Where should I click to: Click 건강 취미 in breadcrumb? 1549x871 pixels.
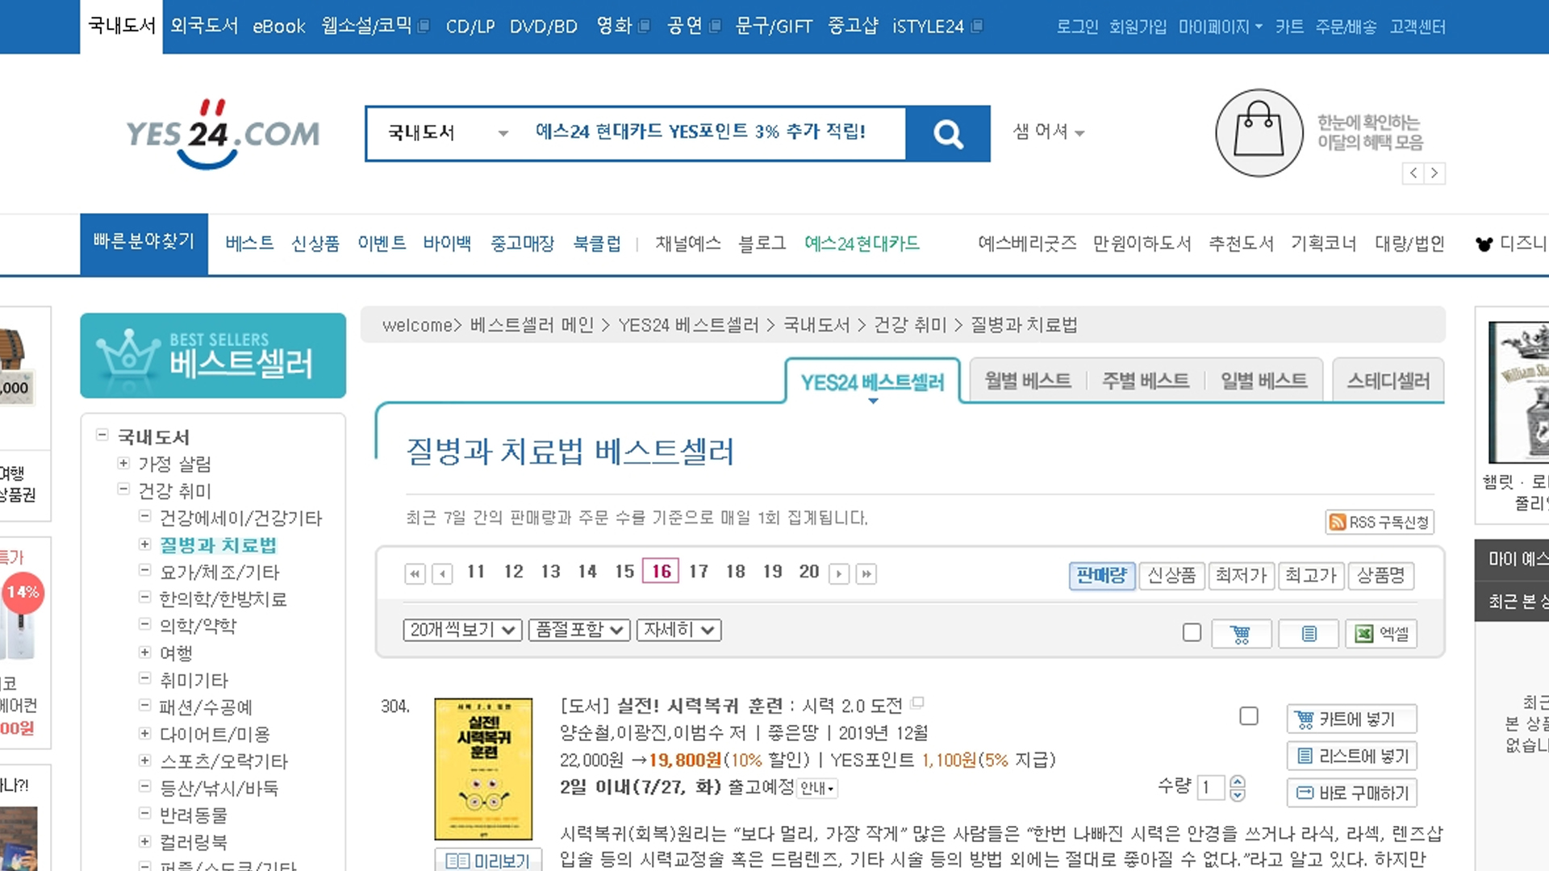(910, 324)
